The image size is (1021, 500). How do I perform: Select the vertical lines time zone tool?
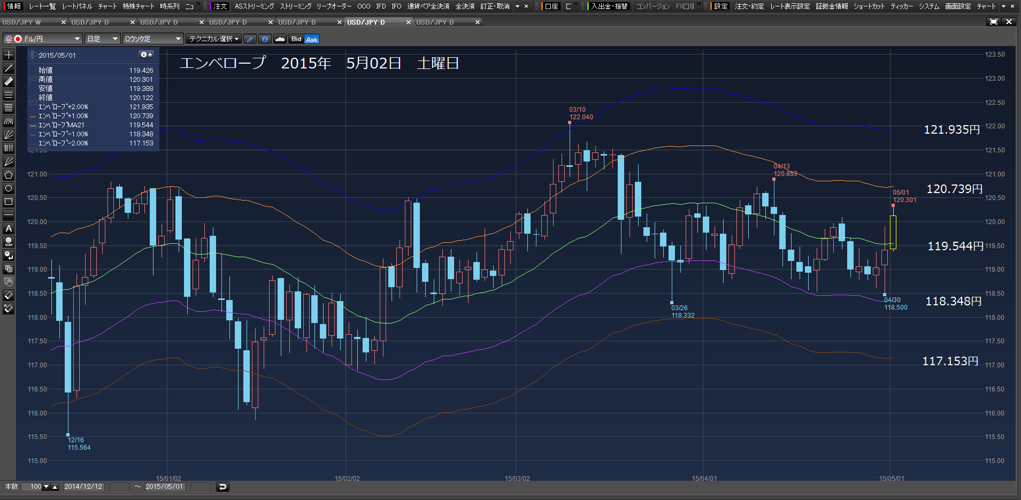(9, 148)
